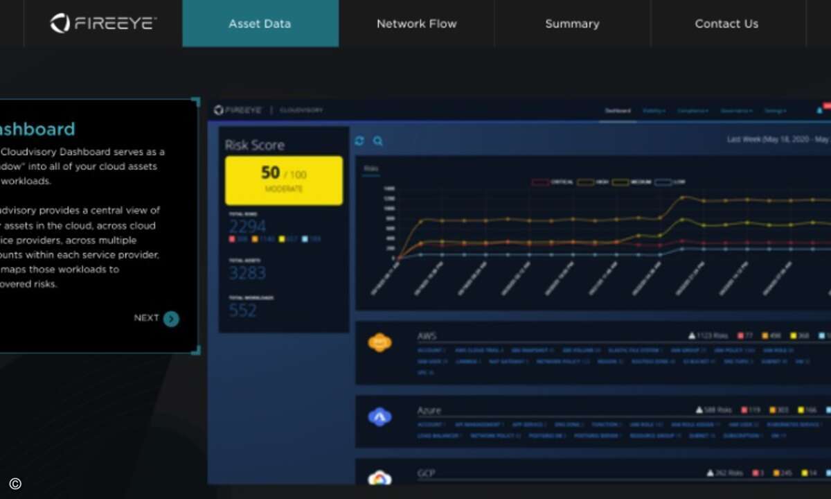Click the orange 303 swatch in the Azure row
This screenshot has width=831, height=499.
[x=773, y=410]
